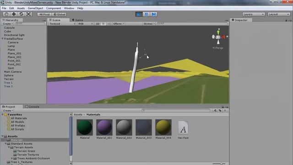Screen dimensions: 293x165
Task: Open the Effects dropdown
Action: 119,24
